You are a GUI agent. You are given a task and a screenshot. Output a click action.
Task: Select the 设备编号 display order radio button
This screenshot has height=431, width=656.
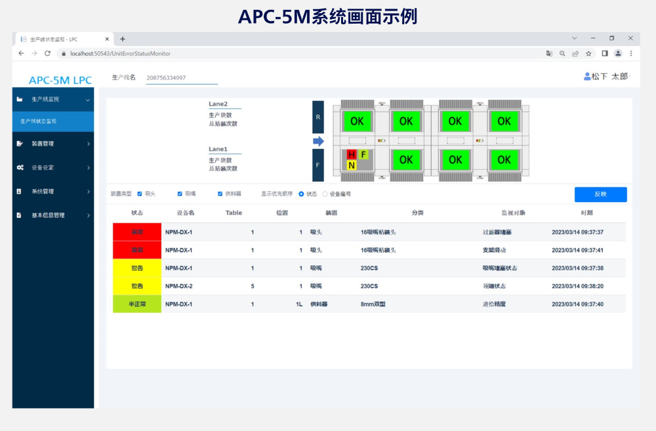coord(325,194)
